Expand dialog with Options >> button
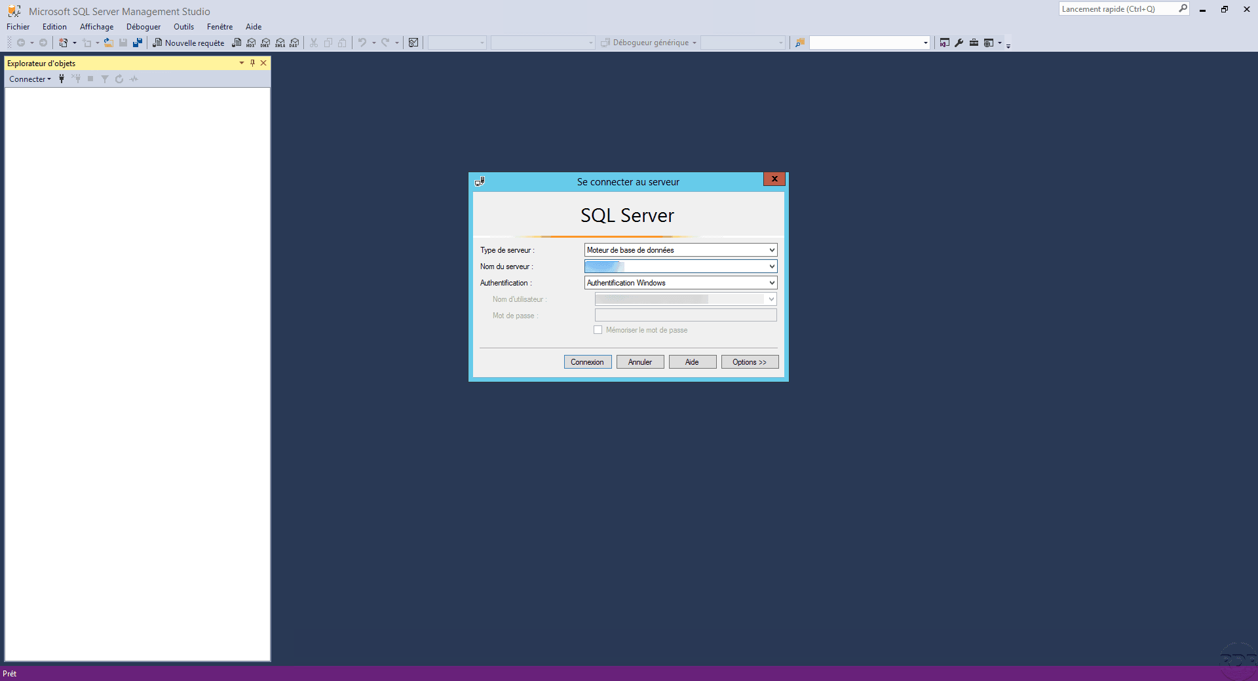Image resolution: width=1258 pixels, height=681 pixels. (x=750, y=362)
